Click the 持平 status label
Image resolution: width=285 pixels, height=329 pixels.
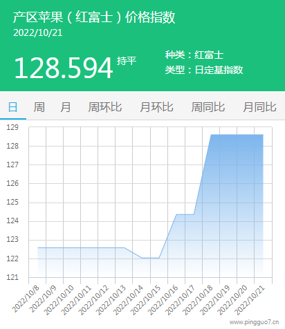(x=127, y=61)
